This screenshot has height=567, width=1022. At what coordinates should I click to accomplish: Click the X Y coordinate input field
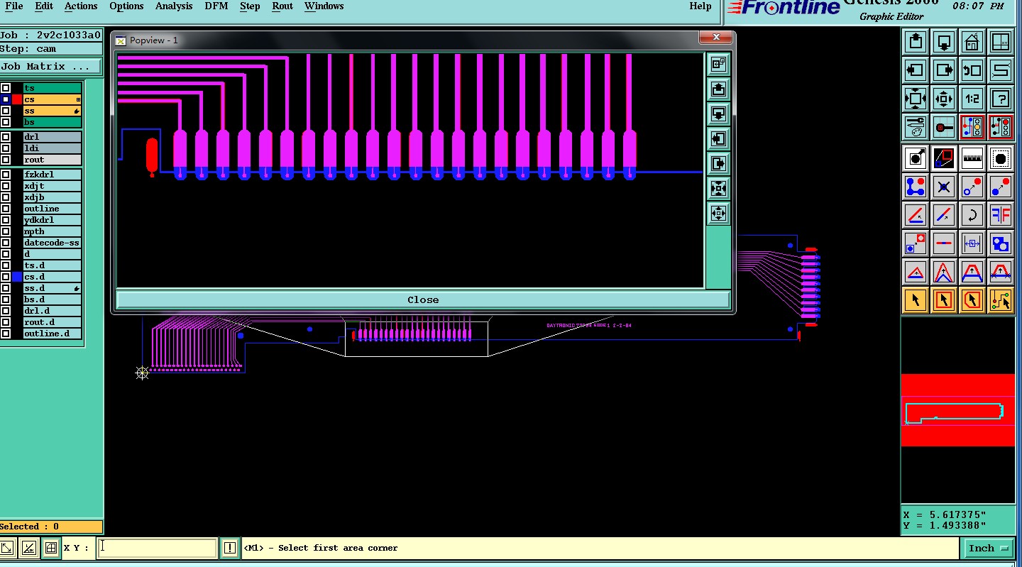(157, 548)
